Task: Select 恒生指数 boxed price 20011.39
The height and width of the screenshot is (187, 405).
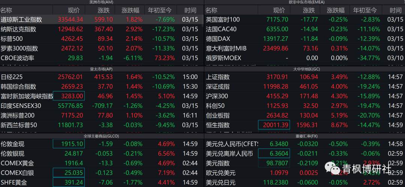Action: tap(274, 125)
